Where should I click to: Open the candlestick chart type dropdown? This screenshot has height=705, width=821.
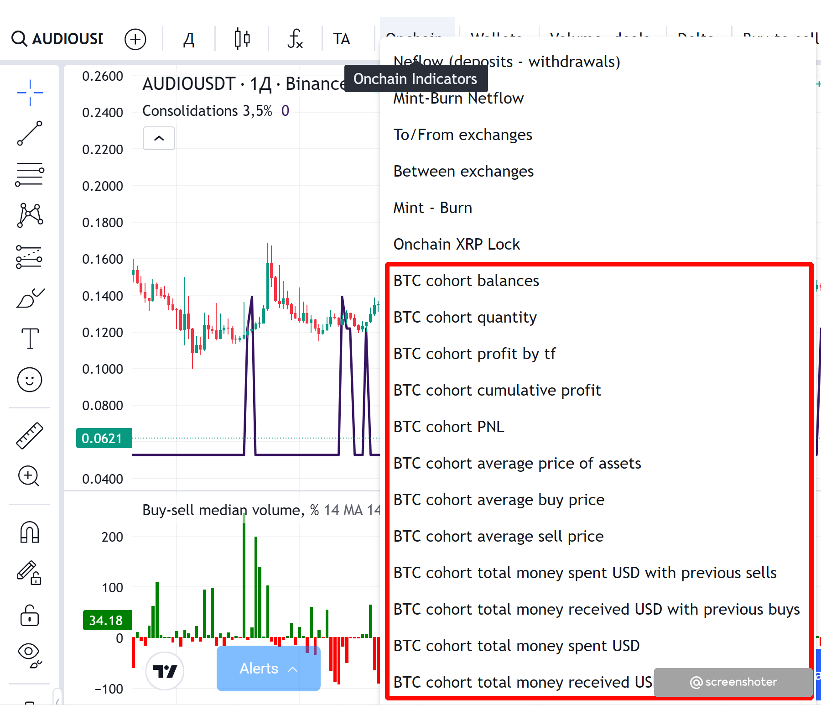[x=242, y=39]
